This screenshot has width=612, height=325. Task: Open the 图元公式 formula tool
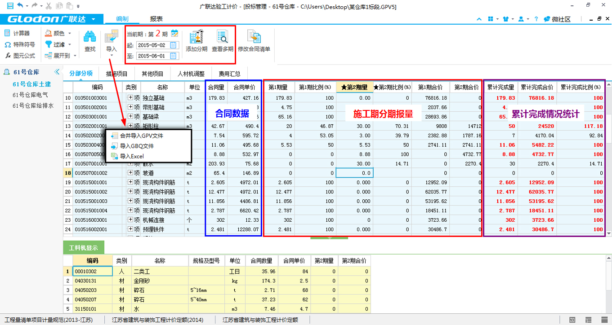(20, 56)
